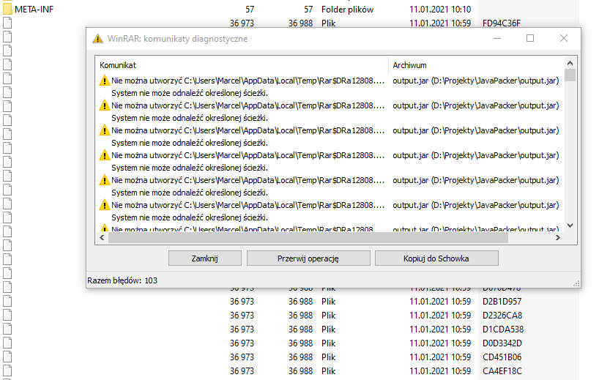Maximize the WinRAR diagnostics window
Viewport: 599px width, 380px height.
pyautogui.click(x=530, y=38)
